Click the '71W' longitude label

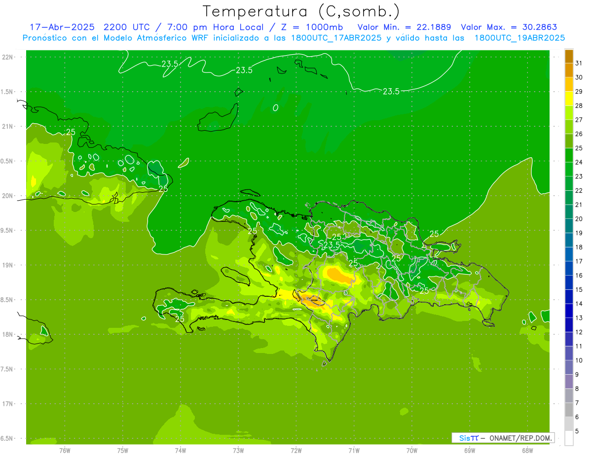[x=354, y=451]
